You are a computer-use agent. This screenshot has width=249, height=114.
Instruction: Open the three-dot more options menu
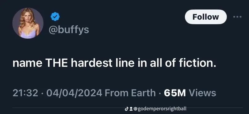pos(237,17)
